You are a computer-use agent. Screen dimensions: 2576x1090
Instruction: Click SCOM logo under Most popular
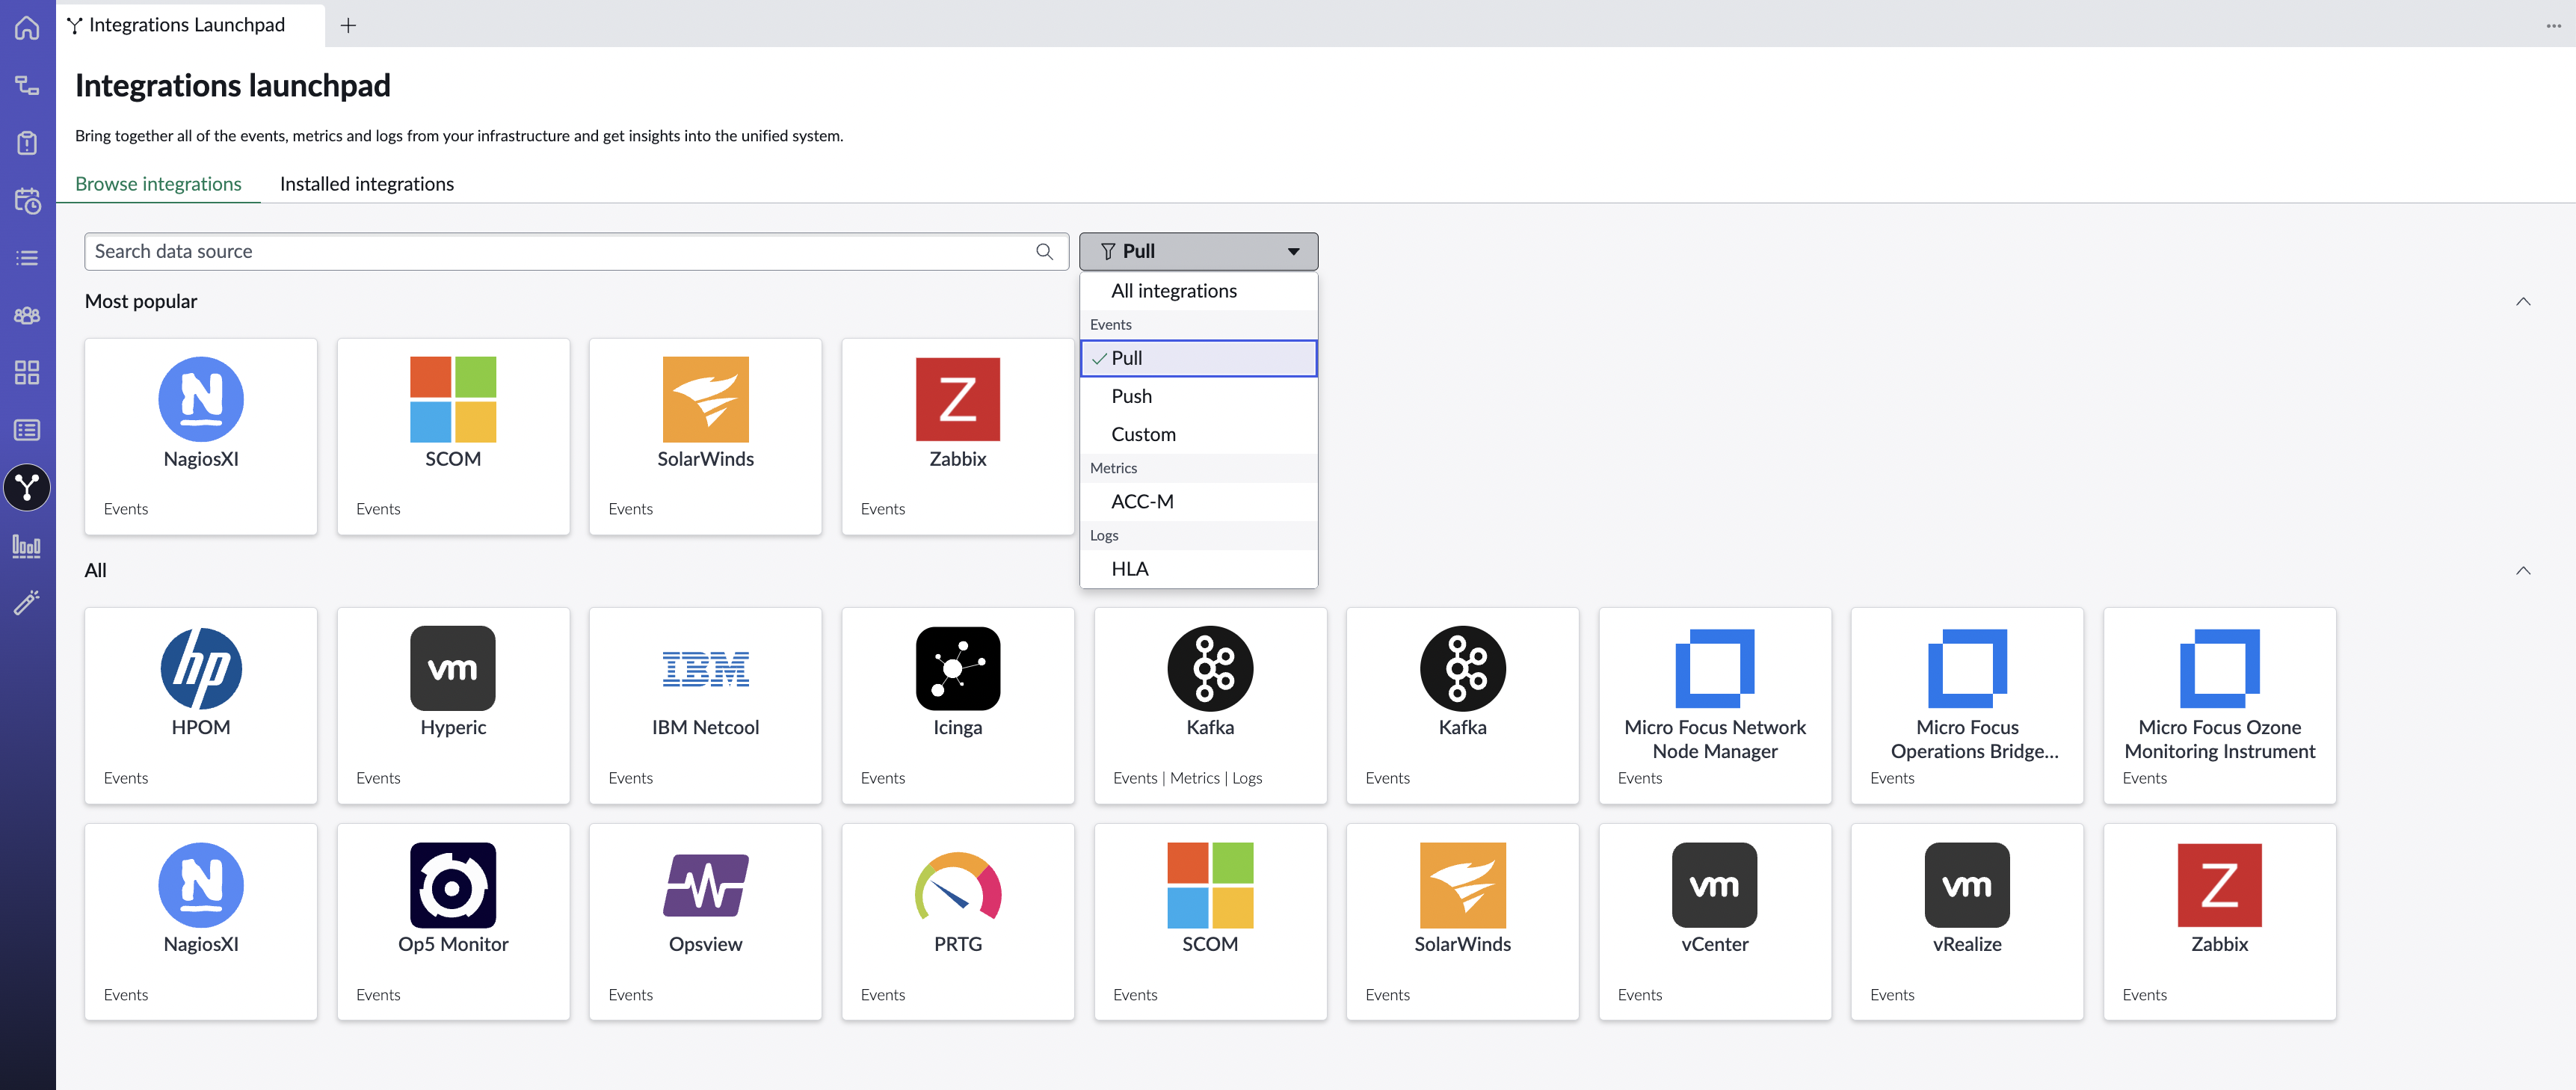453,399
